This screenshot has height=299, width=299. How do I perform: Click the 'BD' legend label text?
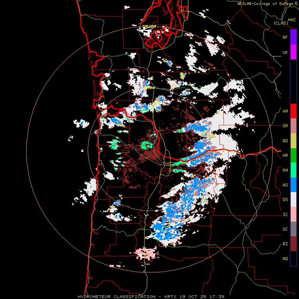pos(285,141)
